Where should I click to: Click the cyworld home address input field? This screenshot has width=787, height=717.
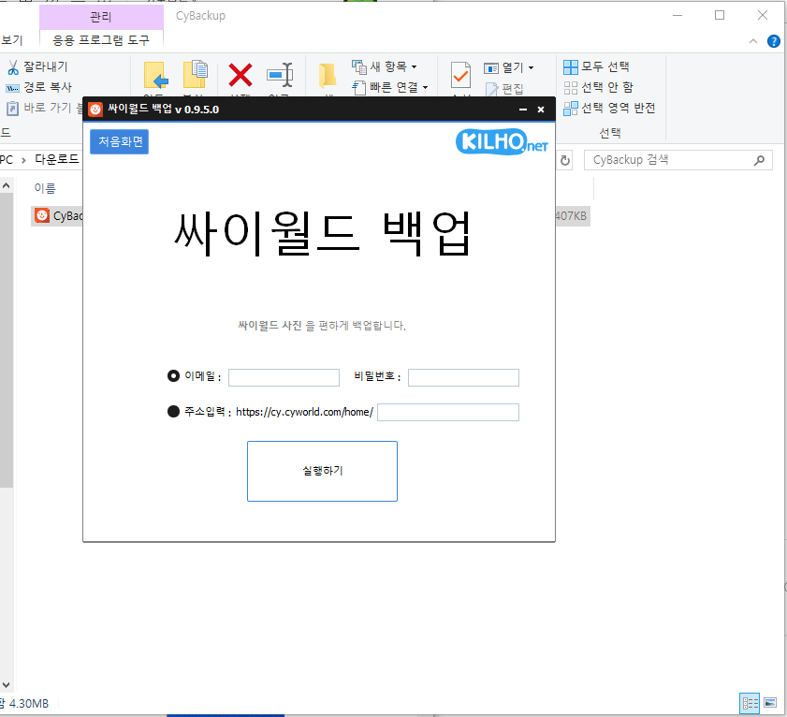click(x=447, y=412)
